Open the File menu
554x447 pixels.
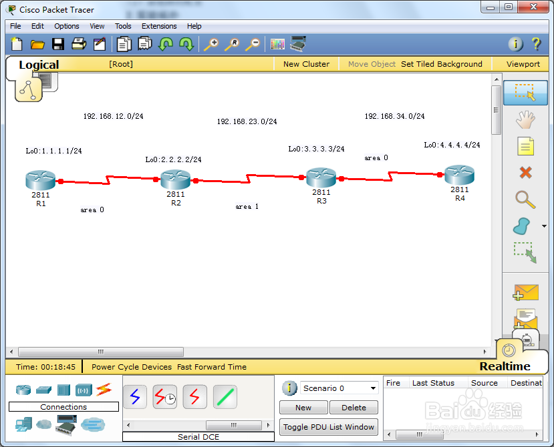pyautogui.click(x=15, y=26)
